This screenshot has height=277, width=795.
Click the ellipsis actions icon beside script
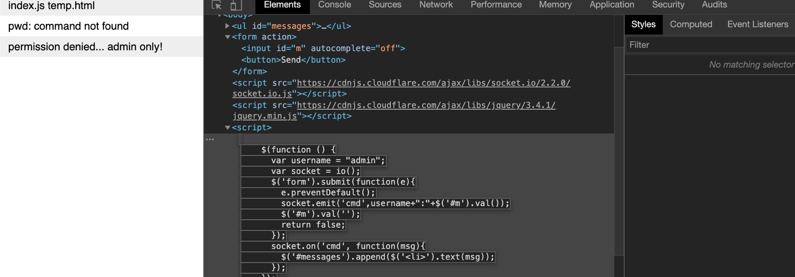coord(210,139)
